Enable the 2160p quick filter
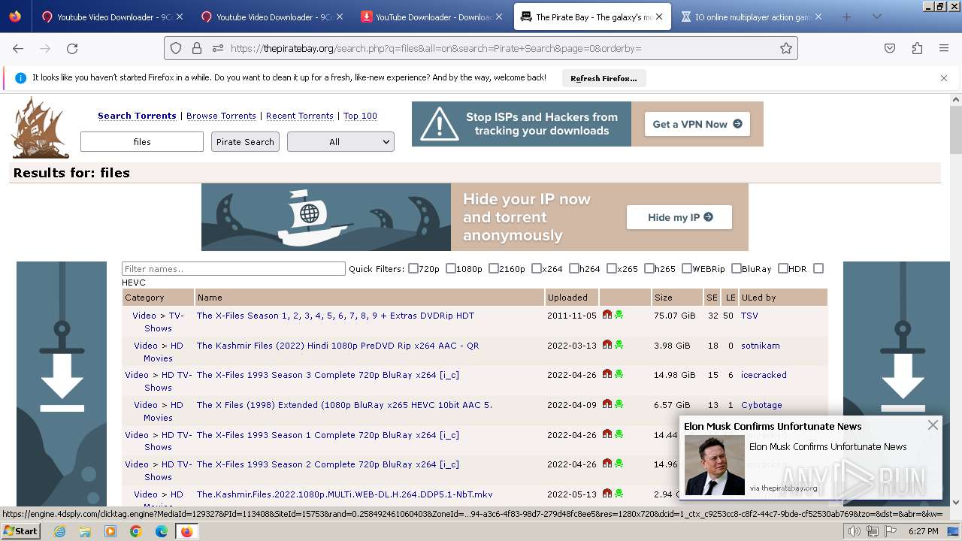The image size is (962, 541). [494, 268]
